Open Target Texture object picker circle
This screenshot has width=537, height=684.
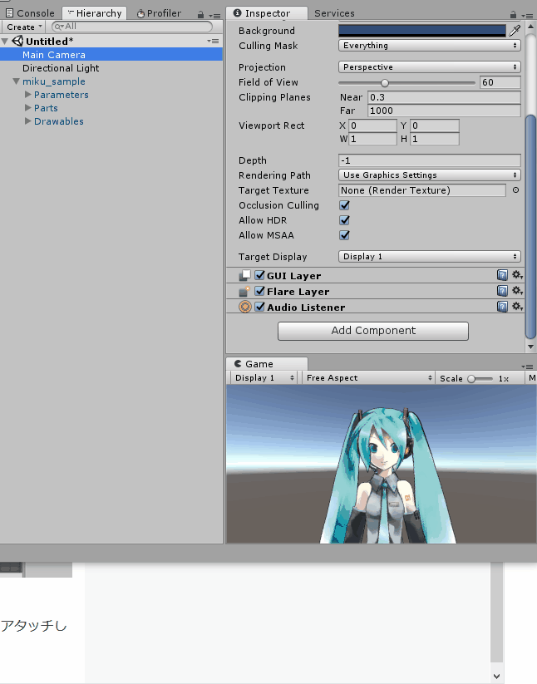tap(515, 190)
